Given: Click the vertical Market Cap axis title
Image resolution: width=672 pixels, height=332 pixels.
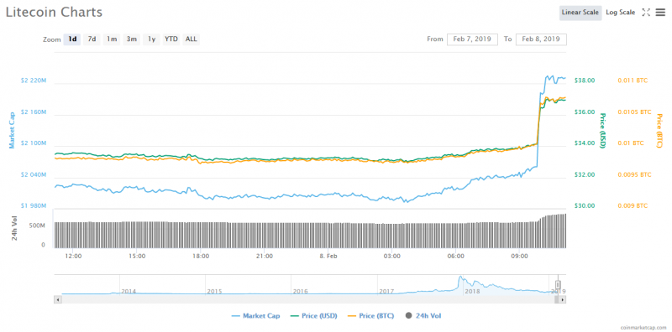Looking at the screenshot, I should click(12, 130).
